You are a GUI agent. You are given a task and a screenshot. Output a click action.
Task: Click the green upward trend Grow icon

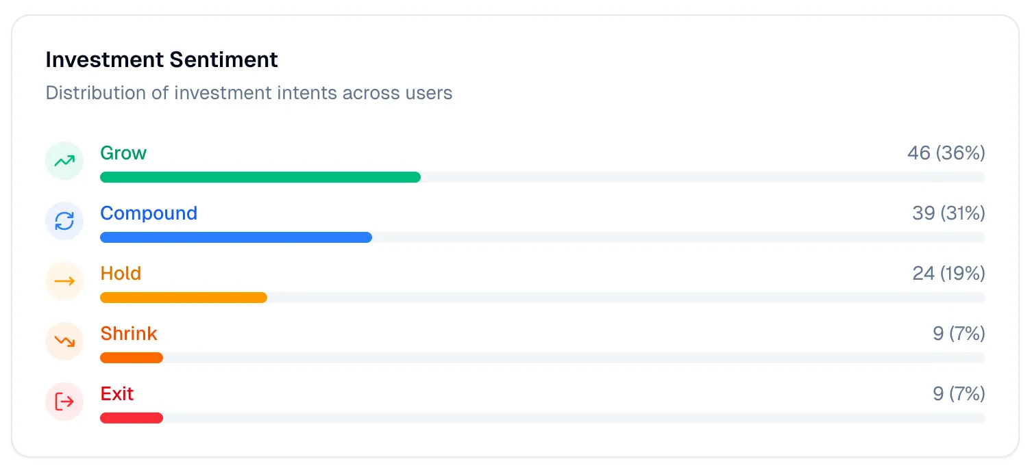(64, 160)
